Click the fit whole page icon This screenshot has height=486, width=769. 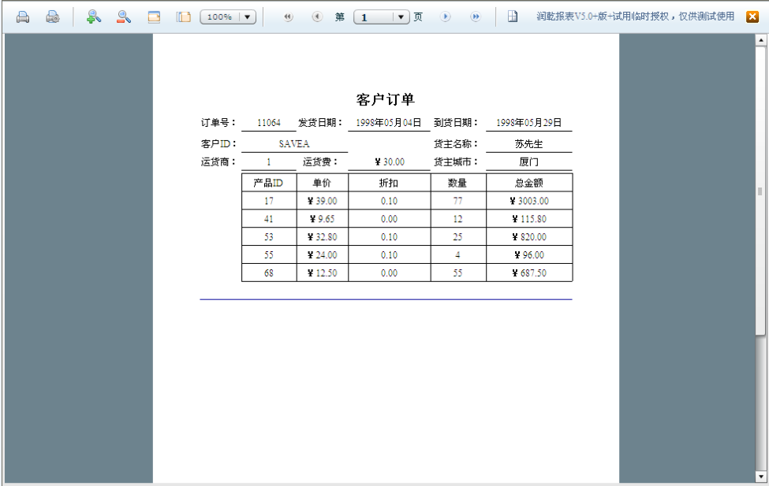tap(184, 17)
